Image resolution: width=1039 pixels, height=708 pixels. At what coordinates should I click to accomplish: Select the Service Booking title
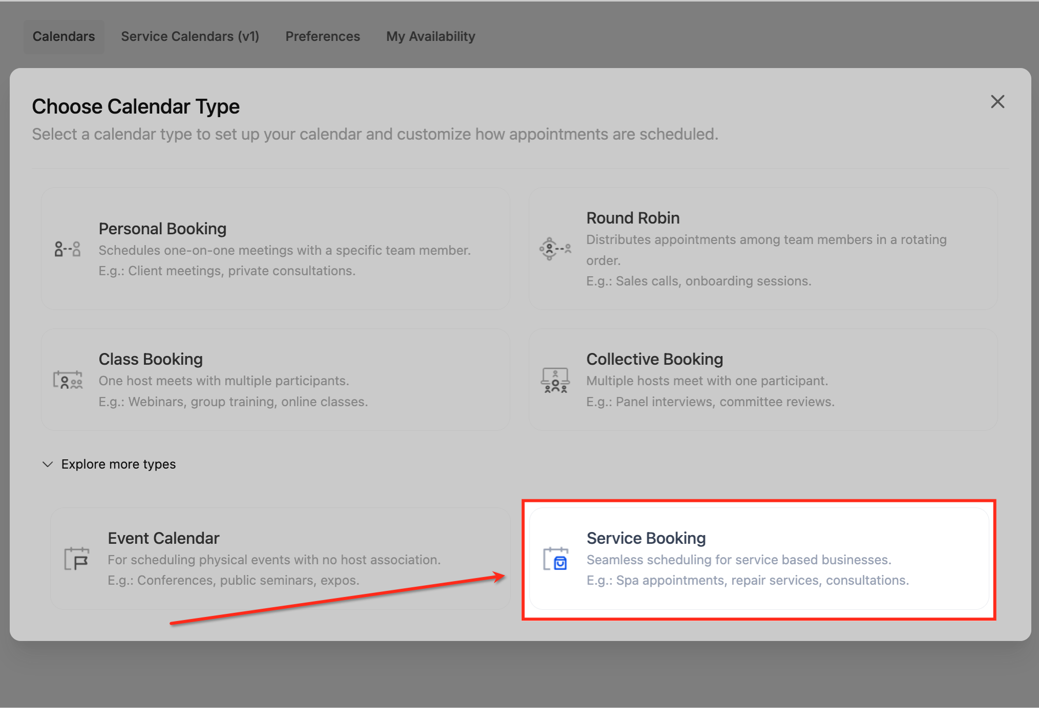[x=646, y=538]
